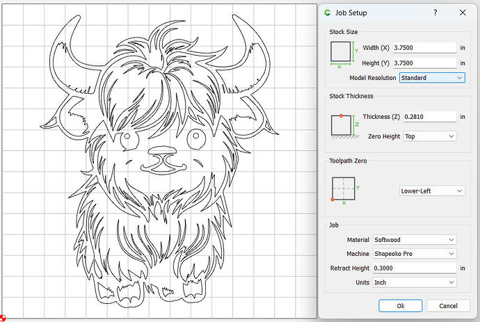480x322 pixels.
Task: Close the Job Setup dialog
Action: (463, 13)
